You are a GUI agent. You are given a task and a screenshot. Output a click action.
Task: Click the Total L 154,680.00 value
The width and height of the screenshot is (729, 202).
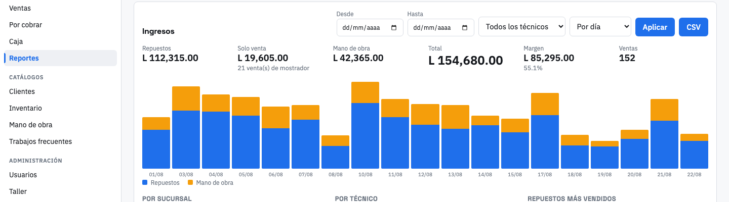click(466, 61)
